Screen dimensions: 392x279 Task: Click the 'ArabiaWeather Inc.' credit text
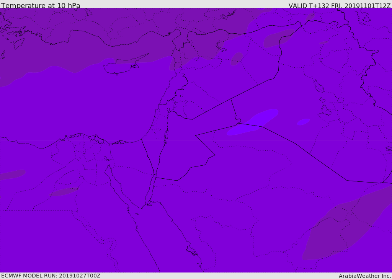pyautogui.click(x=365, y=276)
